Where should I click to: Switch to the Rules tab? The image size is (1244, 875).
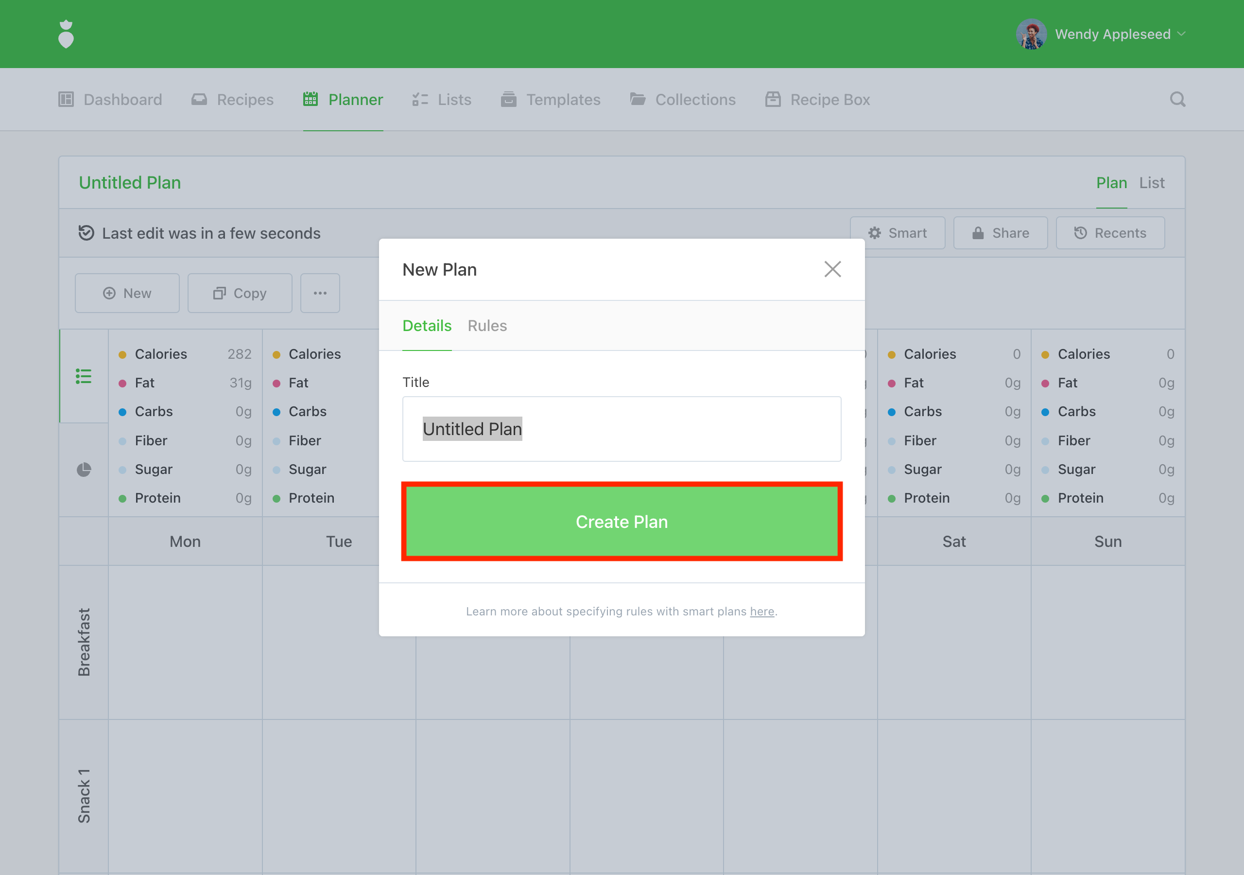pyautogui.click(x=486, y=326)
